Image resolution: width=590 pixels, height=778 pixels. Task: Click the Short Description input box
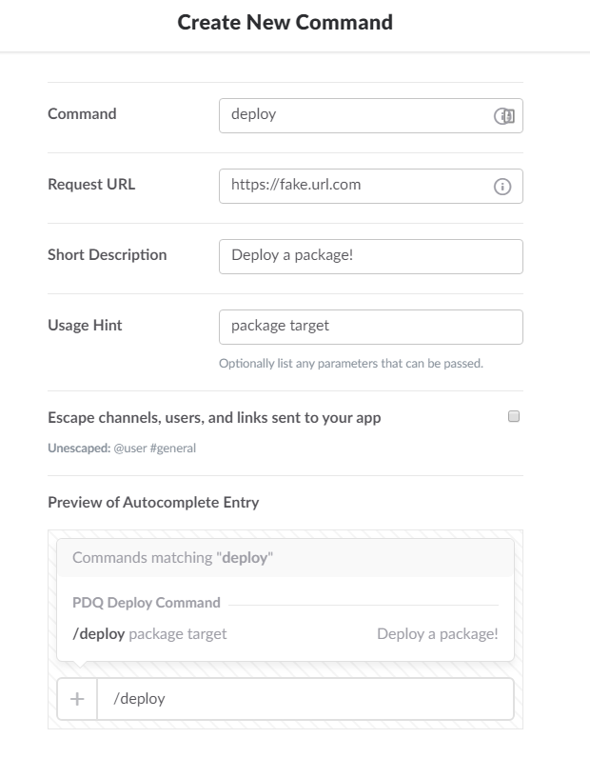click(370, 256)
